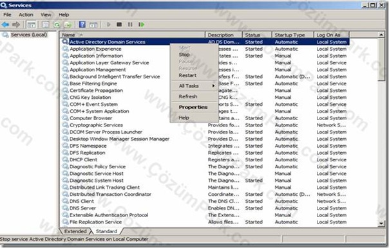Sort by Log On As column header

pyautogui.click(x=332, y=35)
